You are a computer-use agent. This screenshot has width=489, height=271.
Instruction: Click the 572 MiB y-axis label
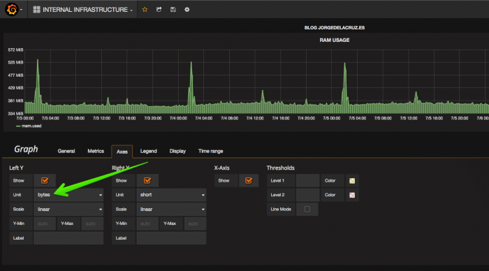click(15, 50)
